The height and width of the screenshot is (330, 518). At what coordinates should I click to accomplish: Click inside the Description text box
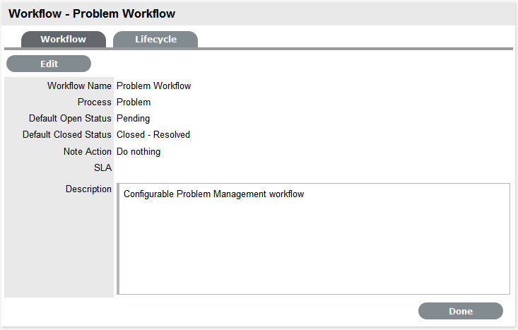[313, 247]
